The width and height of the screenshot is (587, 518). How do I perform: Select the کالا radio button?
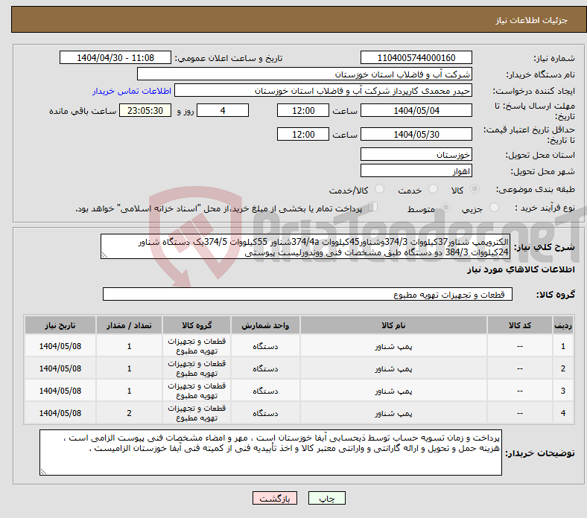(x=477, y=191)
